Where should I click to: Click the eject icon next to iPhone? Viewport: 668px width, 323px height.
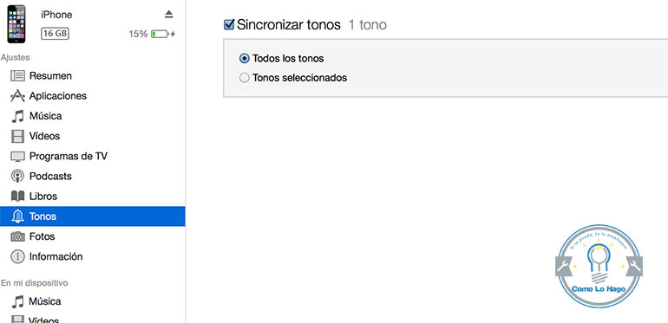tap(168, 15)
